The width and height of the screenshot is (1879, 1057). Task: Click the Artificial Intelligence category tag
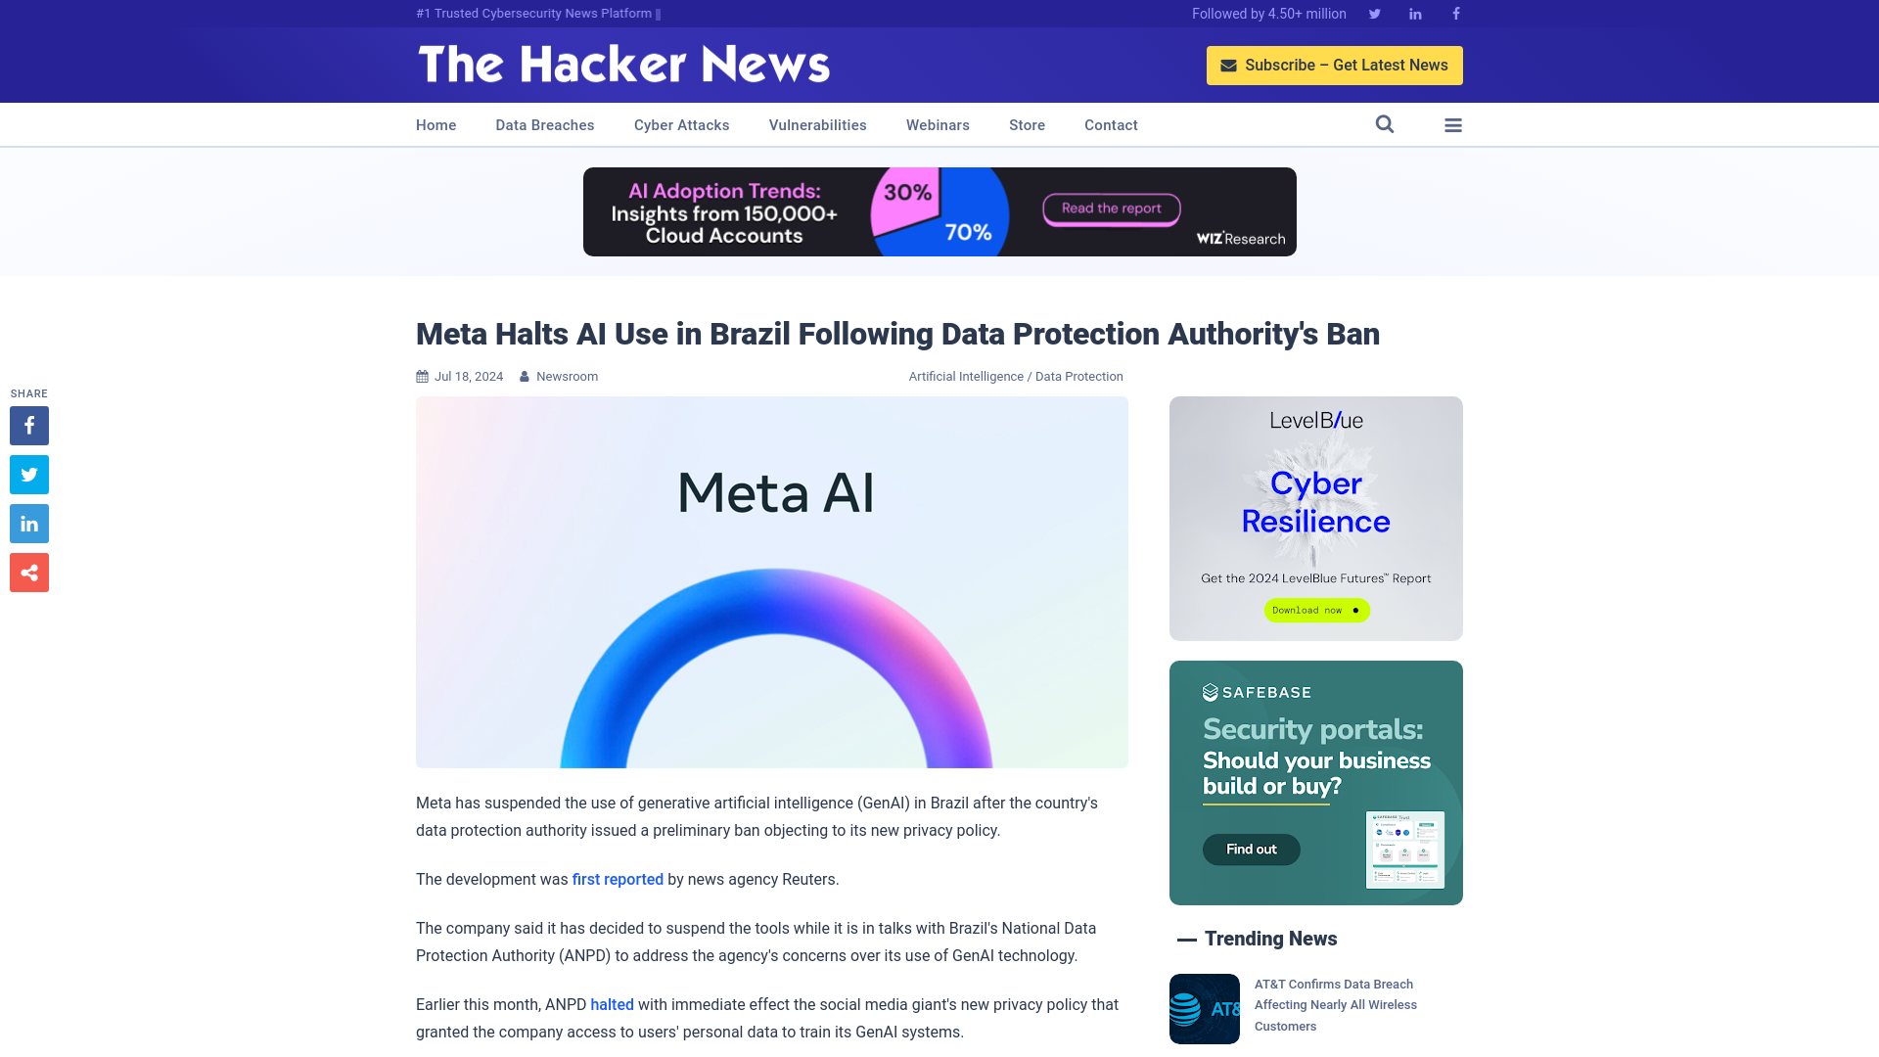[965, 376]
